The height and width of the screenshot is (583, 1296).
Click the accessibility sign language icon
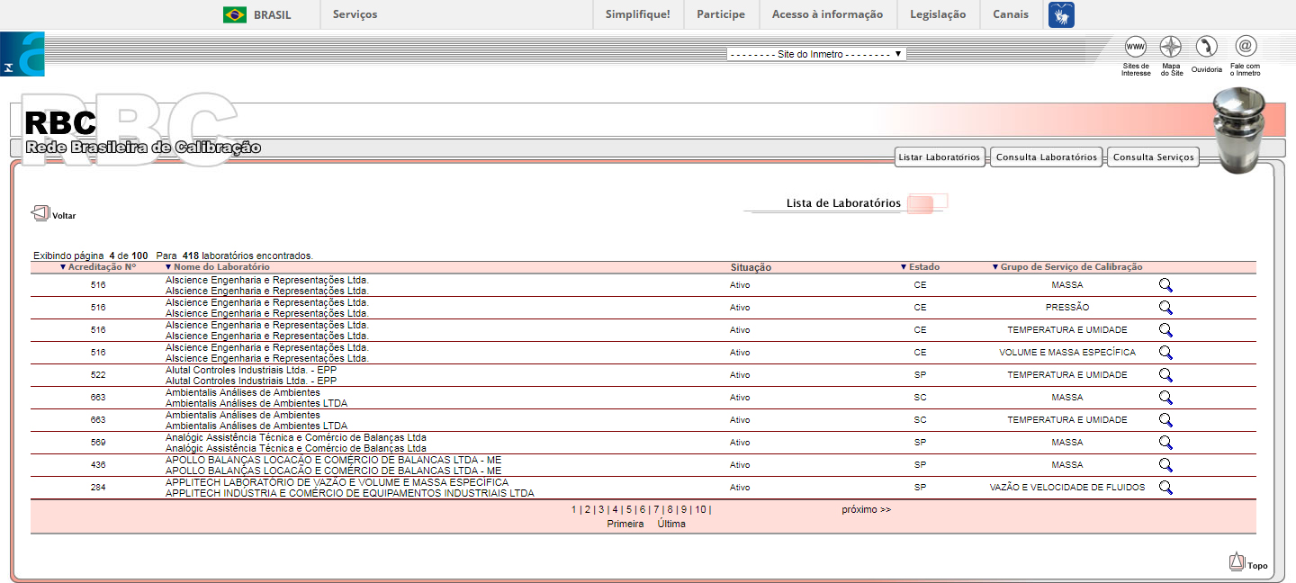pyautogui.click(x=1061, y=14)
